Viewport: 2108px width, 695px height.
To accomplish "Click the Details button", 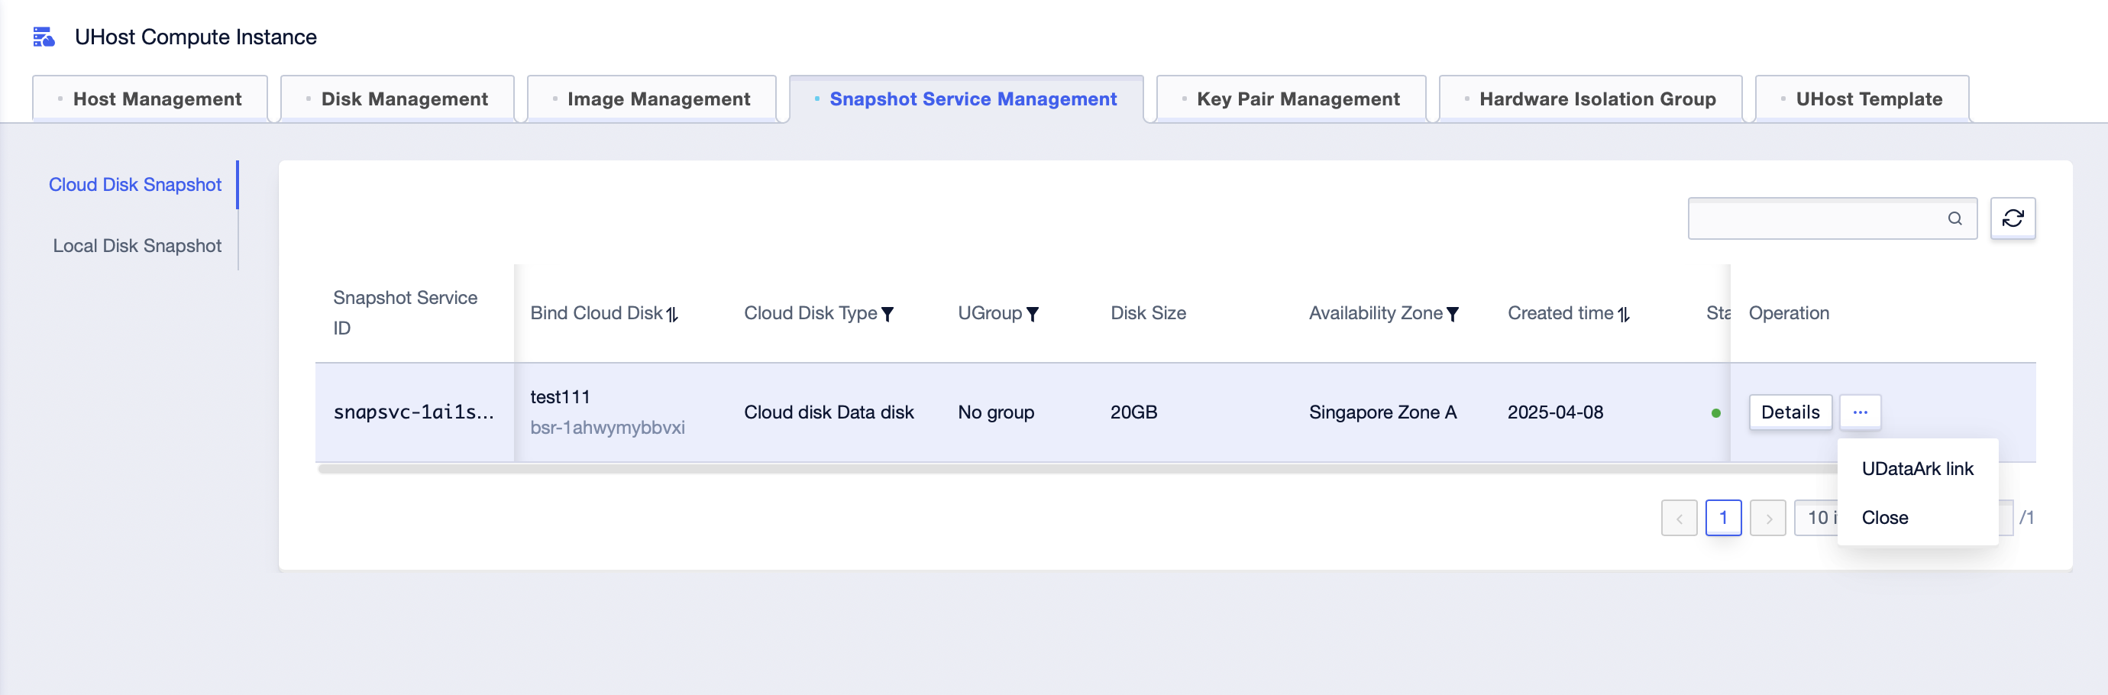I will [x=1790, y=412].
